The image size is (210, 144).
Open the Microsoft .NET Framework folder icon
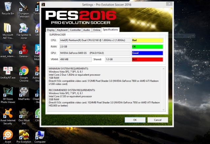click(8, 31)
